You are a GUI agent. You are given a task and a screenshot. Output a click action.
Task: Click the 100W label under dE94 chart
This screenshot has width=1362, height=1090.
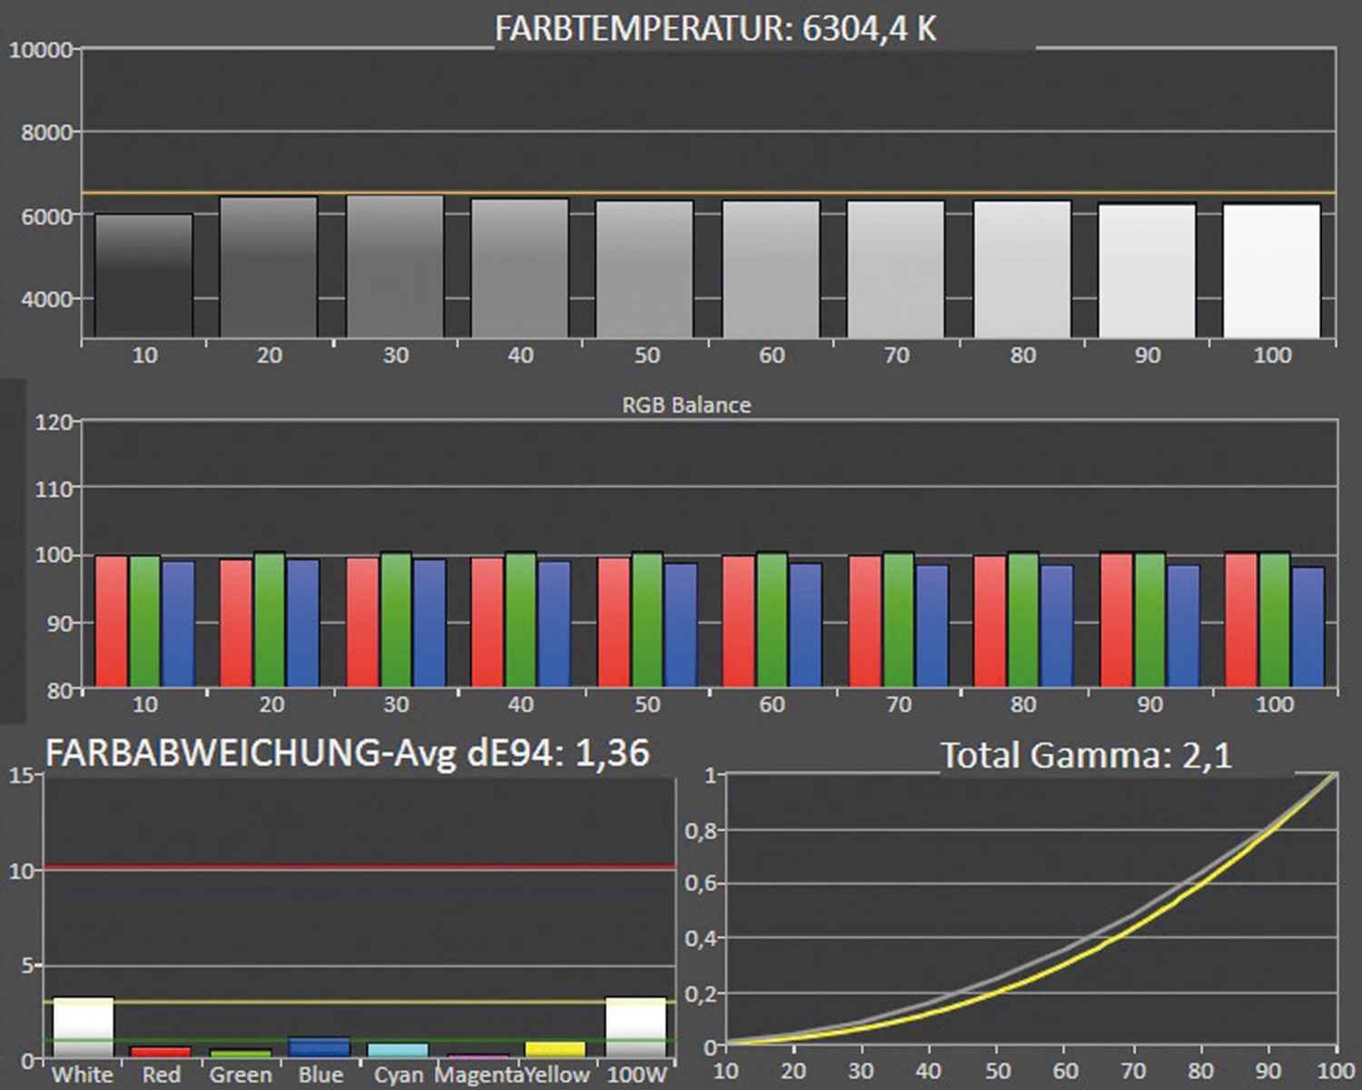(x=637, y=1075)
